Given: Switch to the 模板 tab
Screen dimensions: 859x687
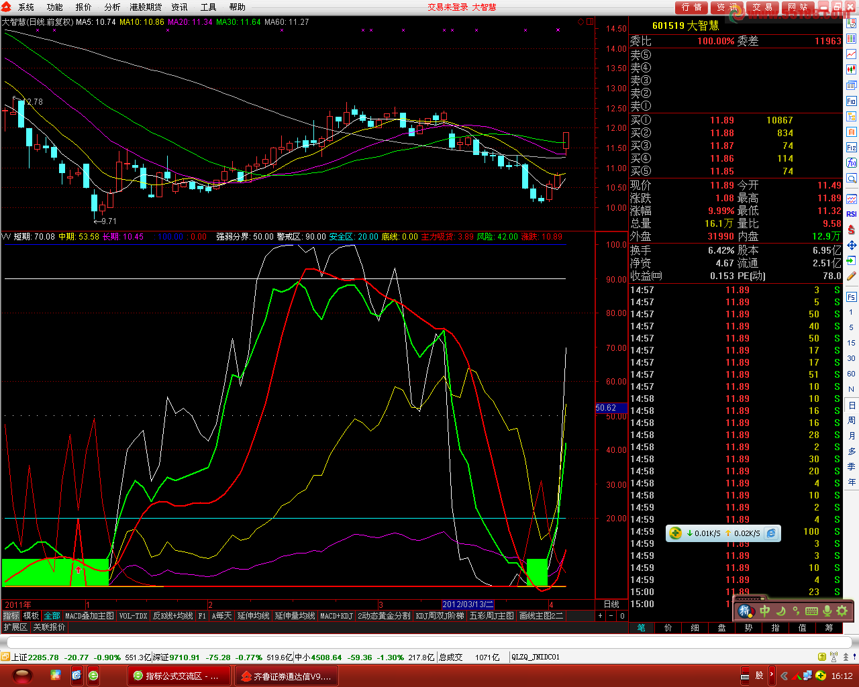Looking at the screenshot, I should tap(31, 616).
